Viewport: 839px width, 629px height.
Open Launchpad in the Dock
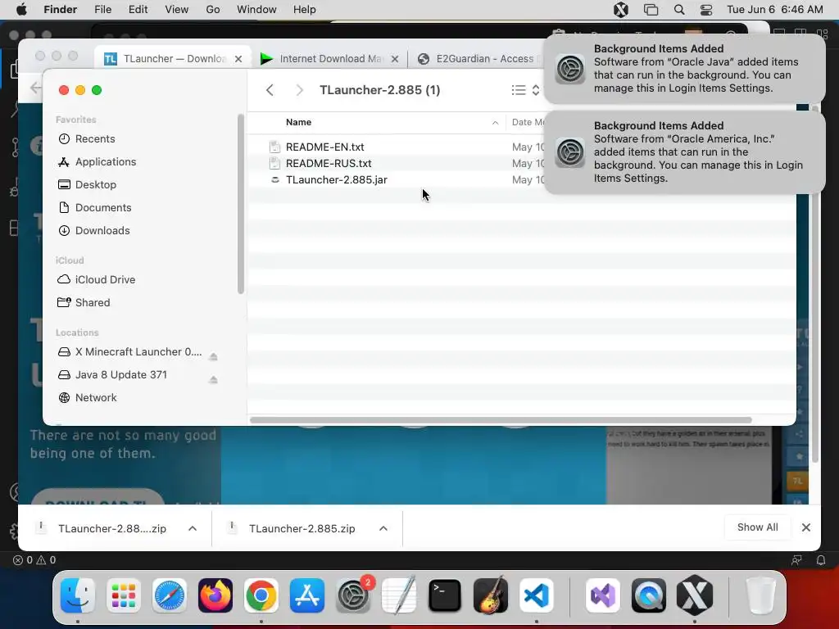click(124, 595)
